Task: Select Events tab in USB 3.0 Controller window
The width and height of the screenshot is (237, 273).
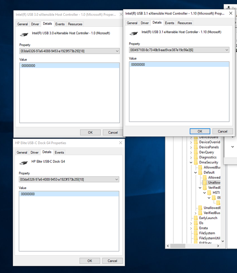Action: (x=60, y=24)
